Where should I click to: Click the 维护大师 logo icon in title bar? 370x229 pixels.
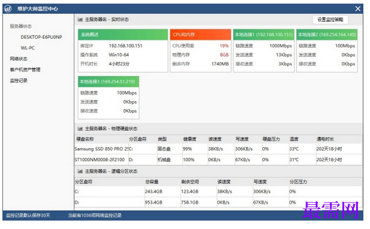coord(8,9)
